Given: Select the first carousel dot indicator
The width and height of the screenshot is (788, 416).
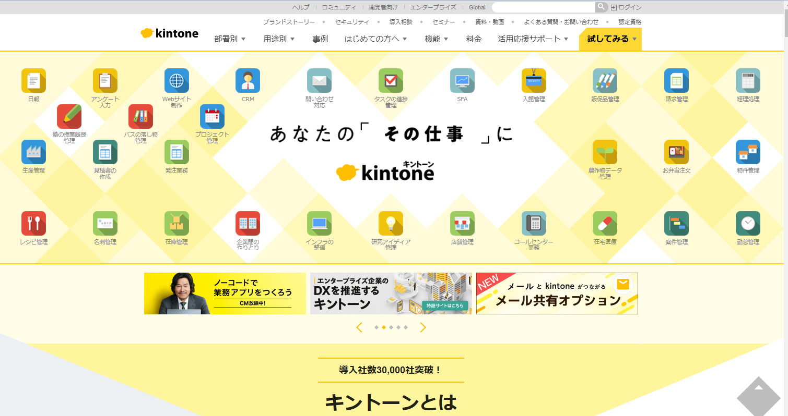Looking at the screenshot, I should [x=376, y=327].
